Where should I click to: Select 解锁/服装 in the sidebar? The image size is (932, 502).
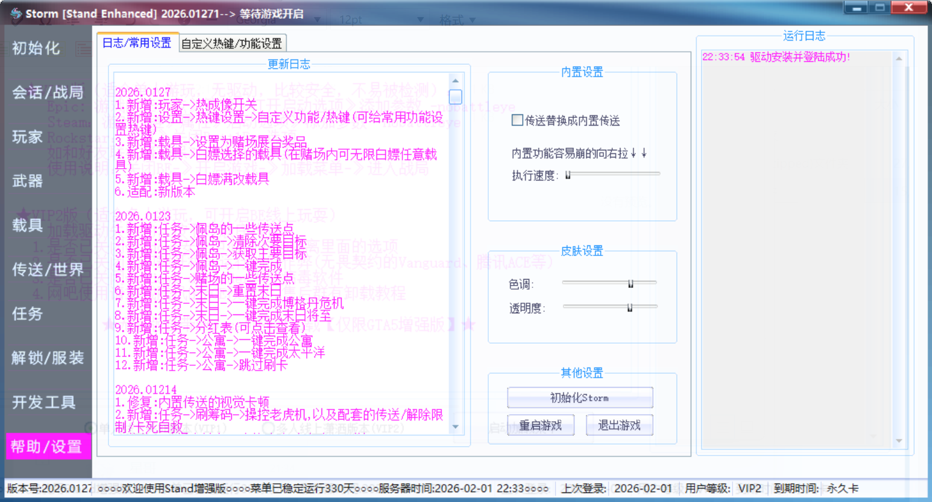[48, 358]
